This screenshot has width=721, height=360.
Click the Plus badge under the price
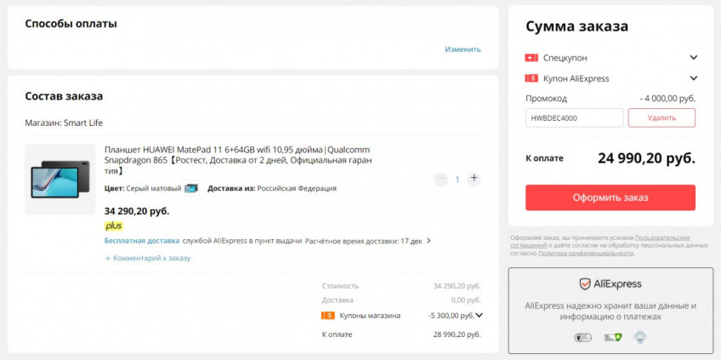[x=113, y=226]
